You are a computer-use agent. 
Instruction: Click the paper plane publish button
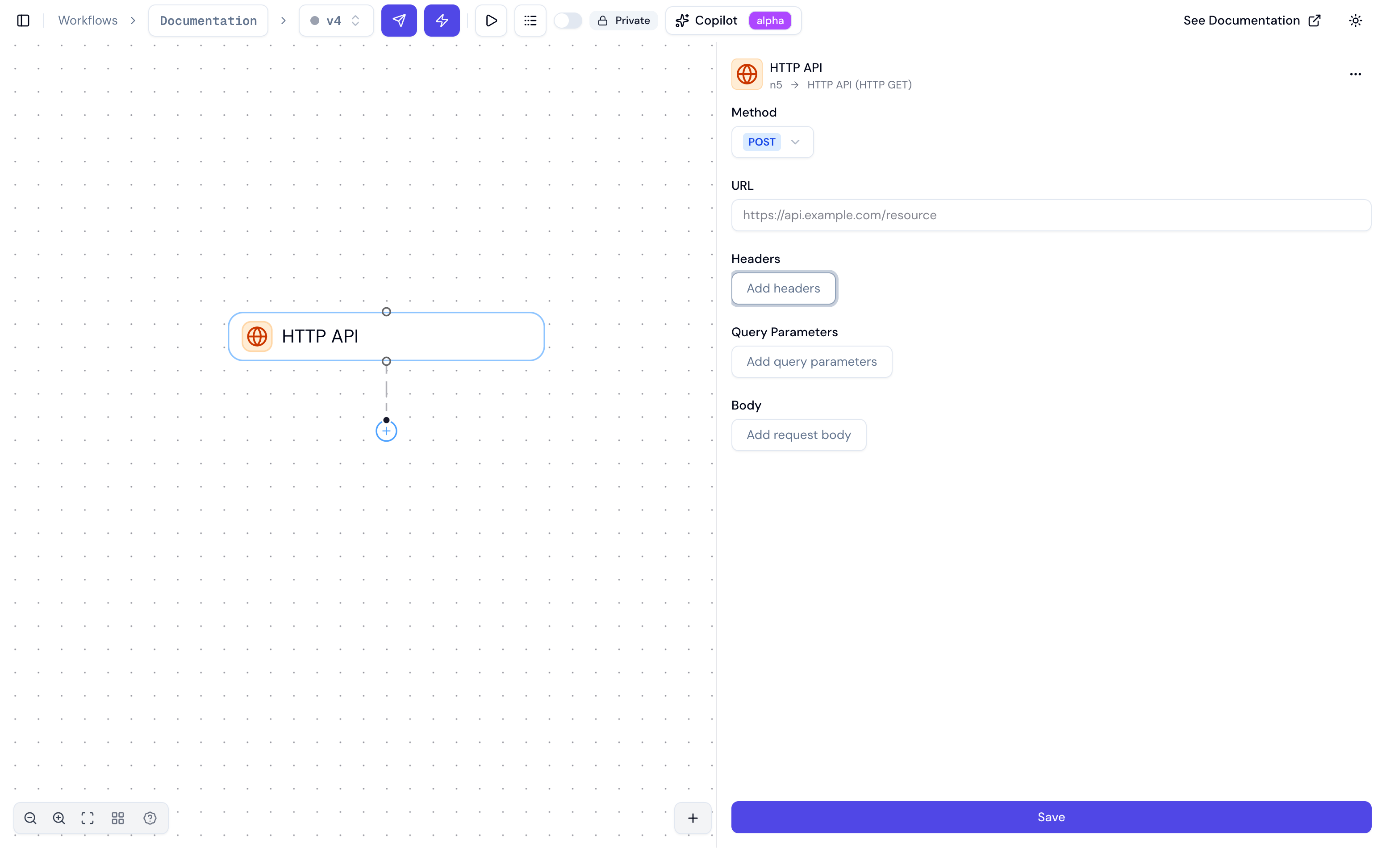399,21
